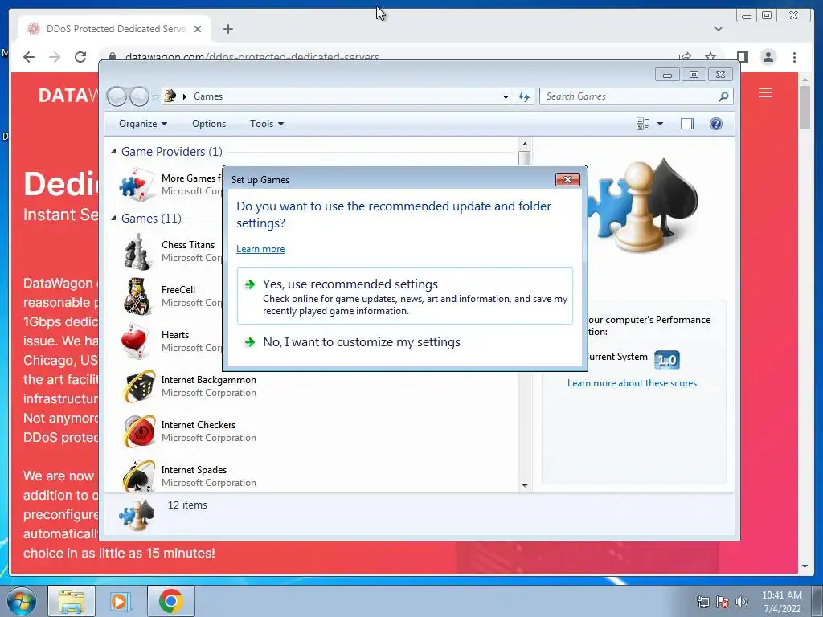Click Chrome's reload page icon
The width and height of the screenshot is (823, 617).
tap(80, 57)
